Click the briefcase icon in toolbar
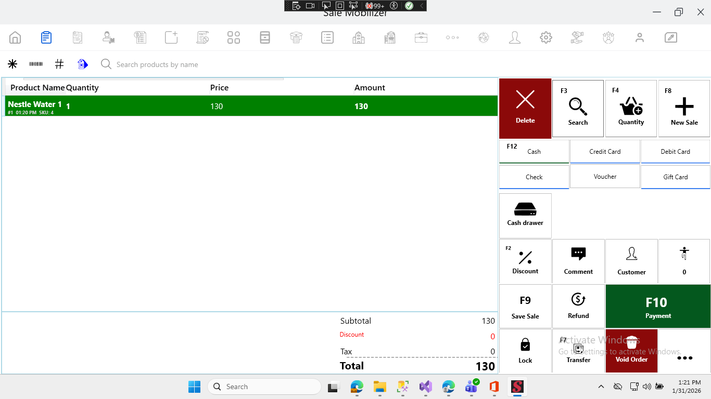This screenshot has width=711, height=399. coord(421,37)
